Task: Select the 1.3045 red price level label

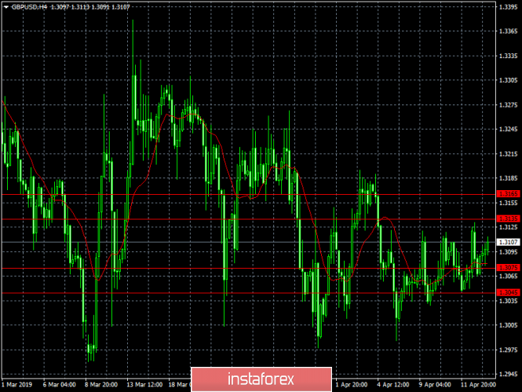Action: (x=508, y=292)
